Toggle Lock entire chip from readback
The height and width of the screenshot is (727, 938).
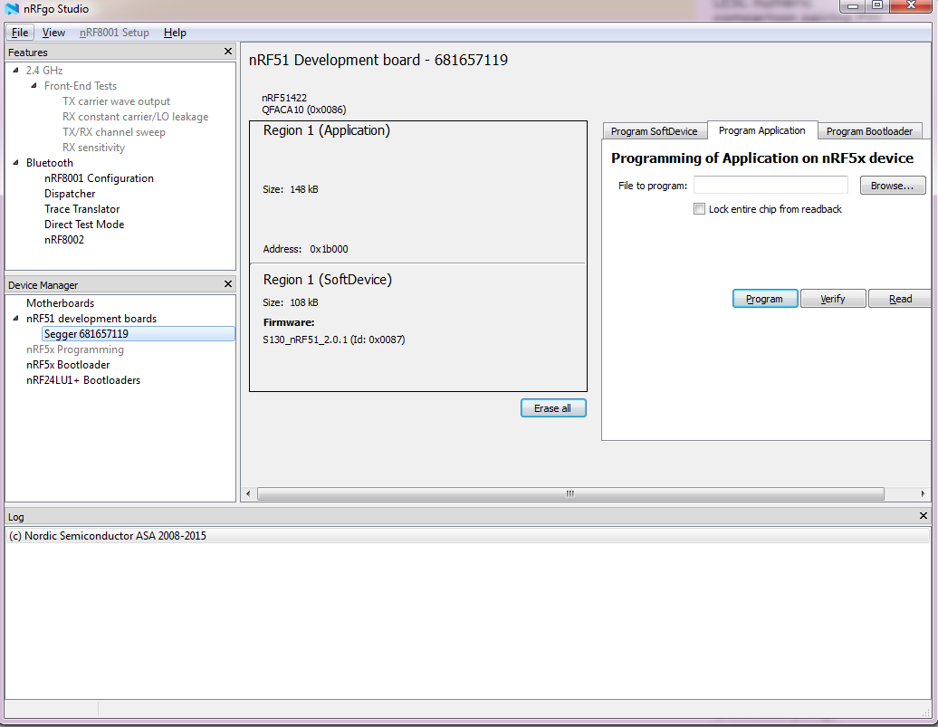(x=699, y=209)
